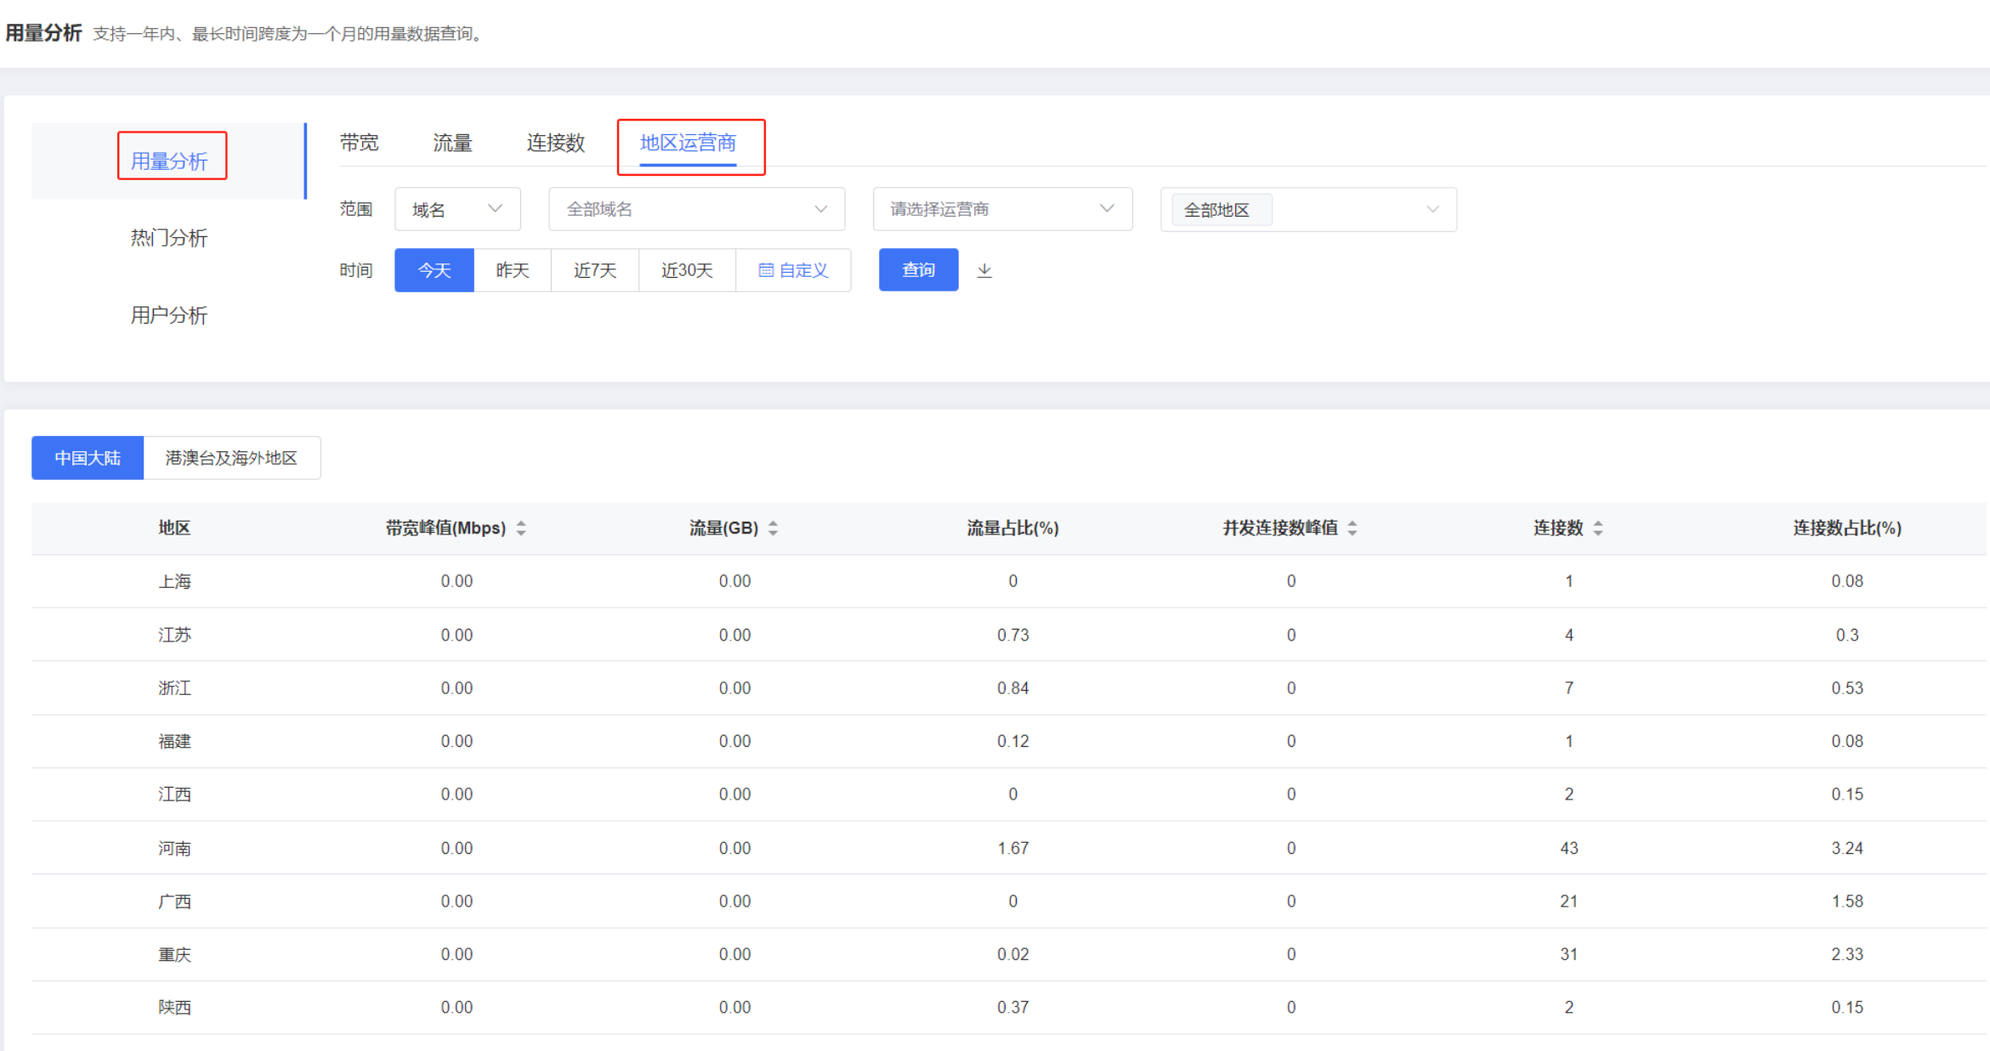Viewport: 1990px width, 1051px height.
Task: Show the 港澳台及海外地区 data
Action: click(231, 458)
